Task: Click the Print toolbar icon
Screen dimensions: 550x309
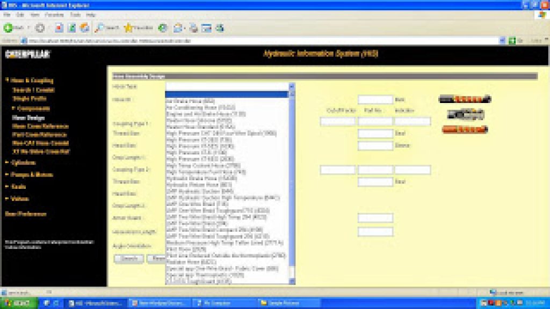Action: pyautogui.click(x=193, y=28)
